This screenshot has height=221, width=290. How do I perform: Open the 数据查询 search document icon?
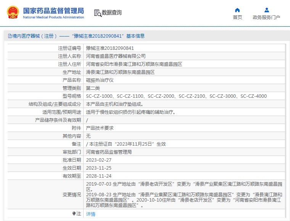98,13
